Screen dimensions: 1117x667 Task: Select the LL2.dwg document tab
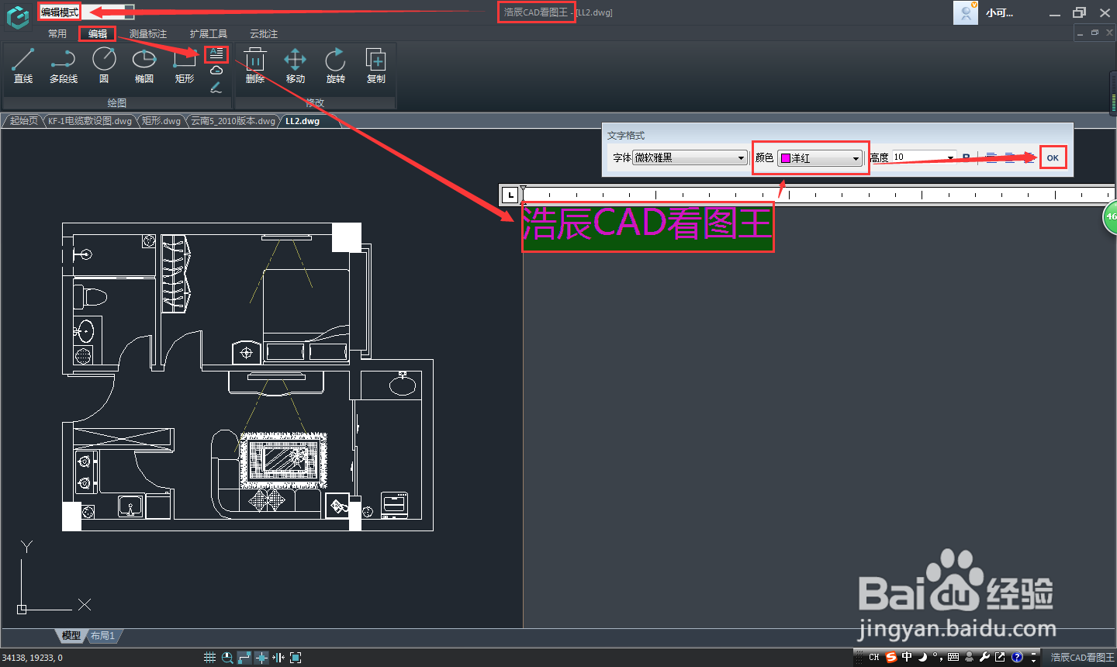pos(303,121)
